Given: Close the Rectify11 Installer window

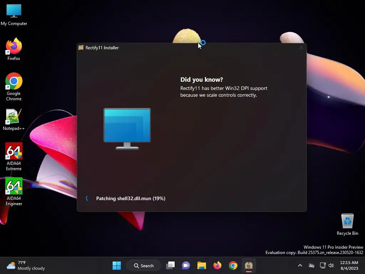Looking at the screenshot, I should [301, 47].
